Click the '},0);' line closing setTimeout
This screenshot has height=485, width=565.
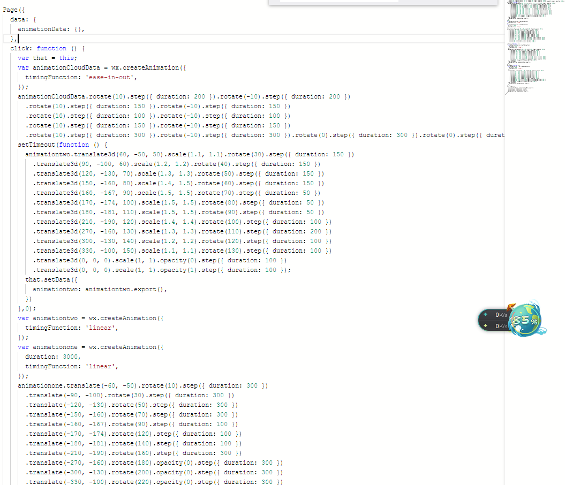click(27, 308)
